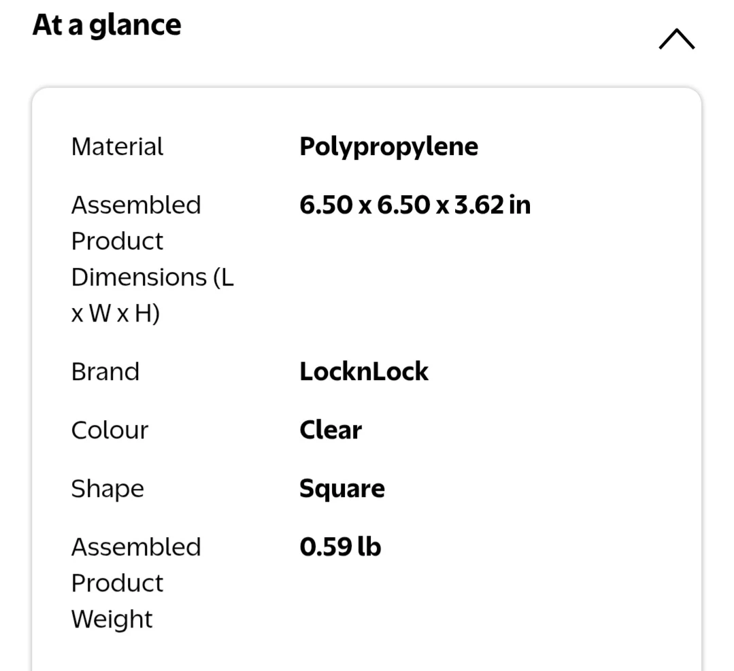Select the Brand label
This screenshot has width=734, height=671.
(105, 372)
